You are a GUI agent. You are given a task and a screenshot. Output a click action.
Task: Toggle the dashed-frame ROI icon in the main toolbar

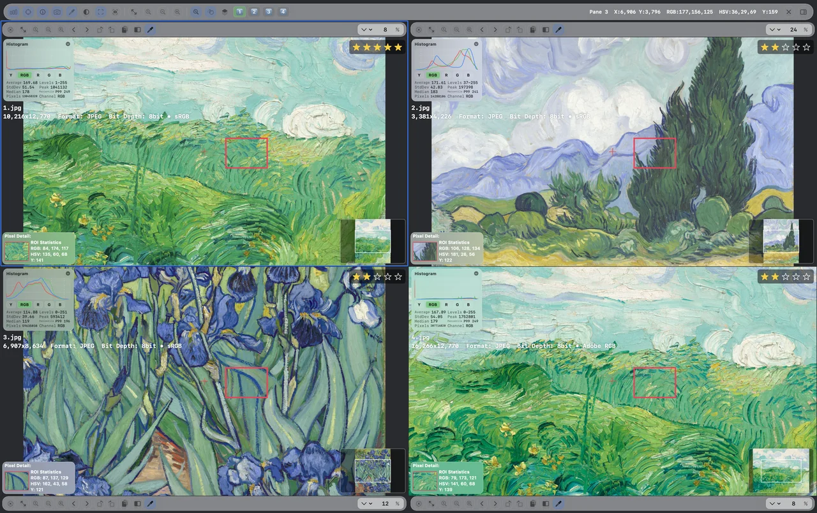pos(101,11)
